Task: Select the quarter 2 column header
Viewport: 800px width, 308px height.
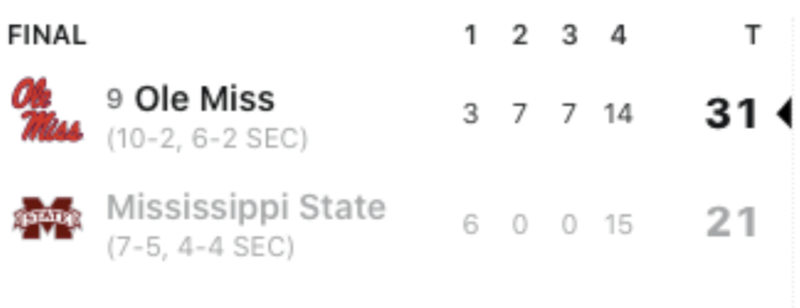Action: (x=519, y=36)
